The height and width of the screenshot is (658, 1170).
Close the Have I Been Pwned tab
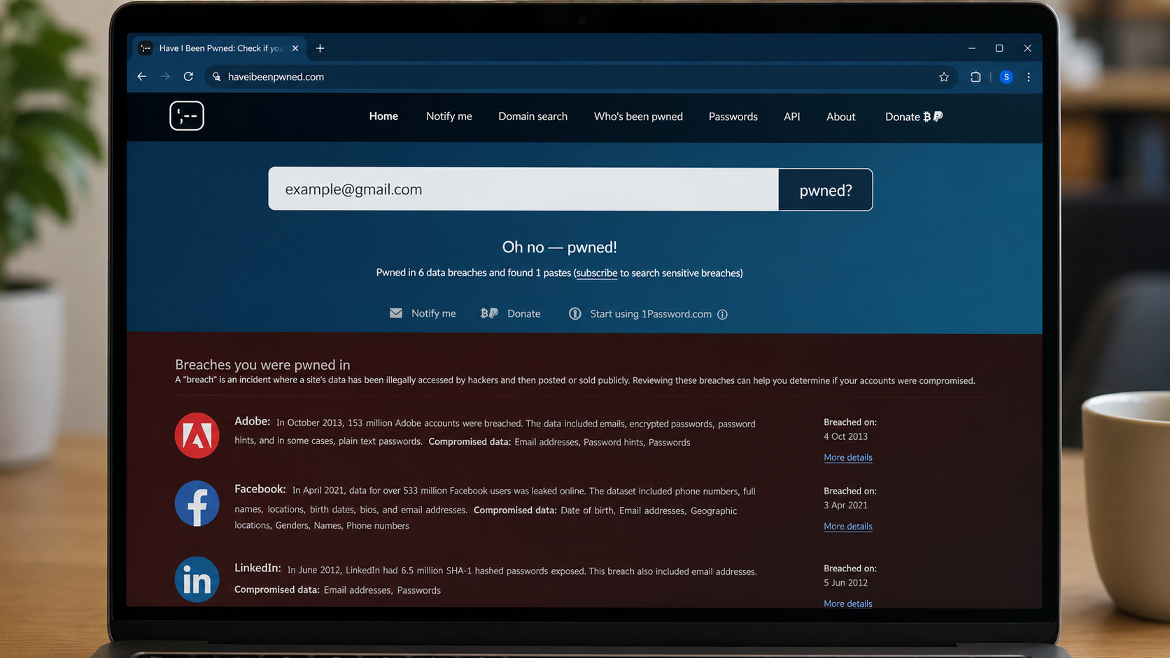pyautogui.click(x=295, y=48)
